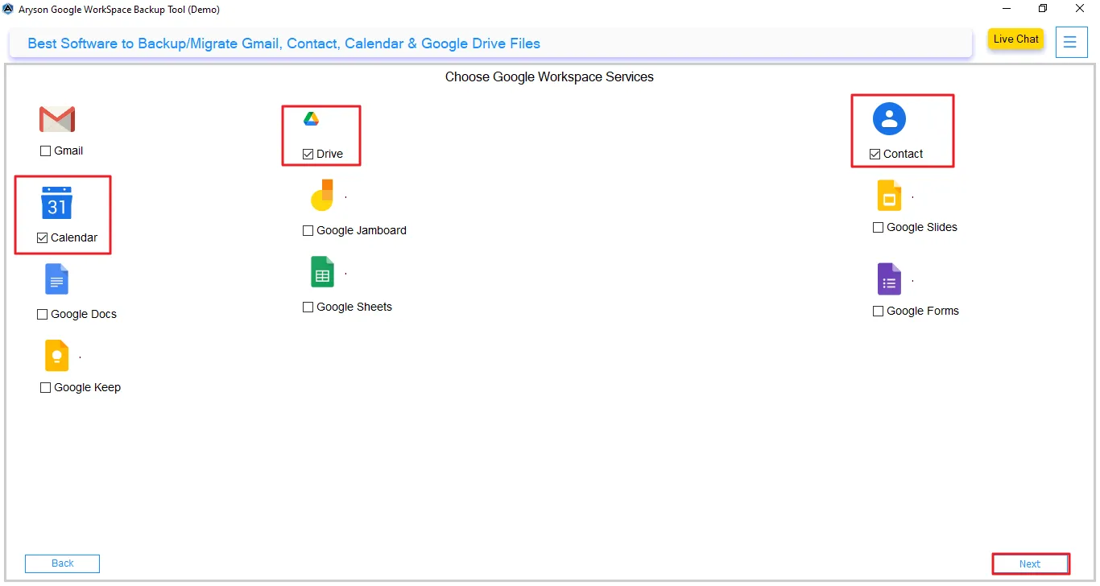Viewport: 1100px width, 586px height.
Task: Select the Google Jamboard icon
Action: click(x=322, y=195)
